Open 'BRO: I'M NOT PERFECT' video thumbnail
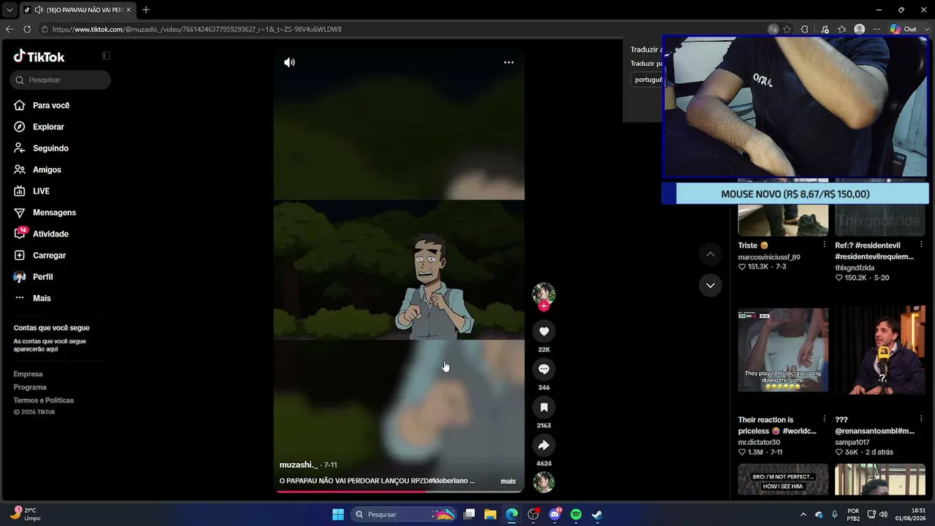The width and height of the screenshot is (935, 526). [x=783, y=479]
